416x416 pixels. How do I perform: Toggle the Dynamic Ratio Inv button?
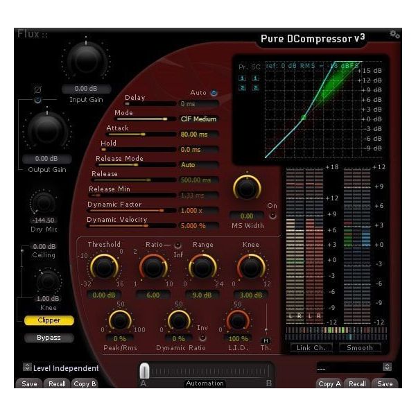tap(202, 338)
